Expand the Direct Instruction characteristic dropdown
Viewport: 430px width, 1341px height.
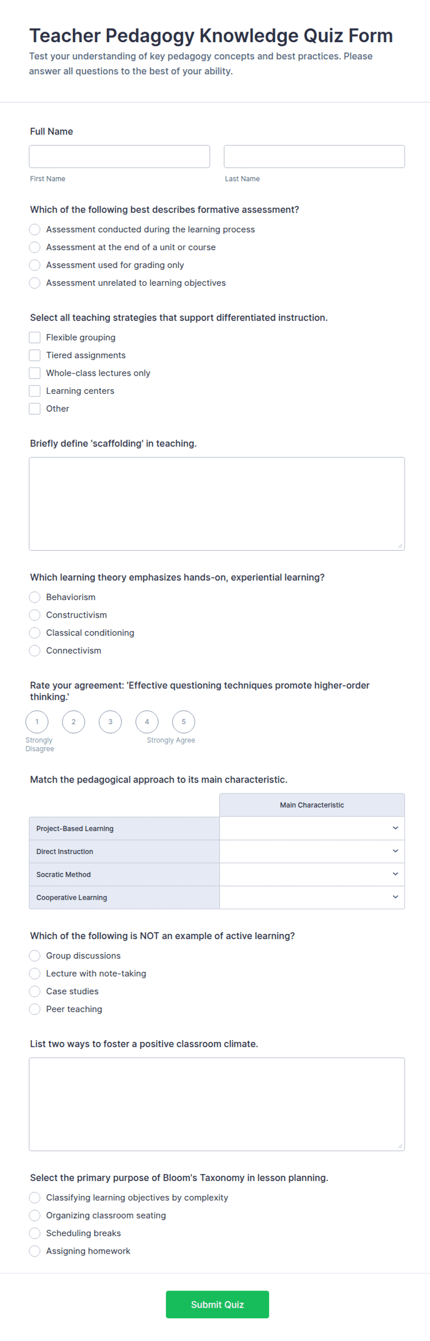pyautogui.click(x=312, y=851)
